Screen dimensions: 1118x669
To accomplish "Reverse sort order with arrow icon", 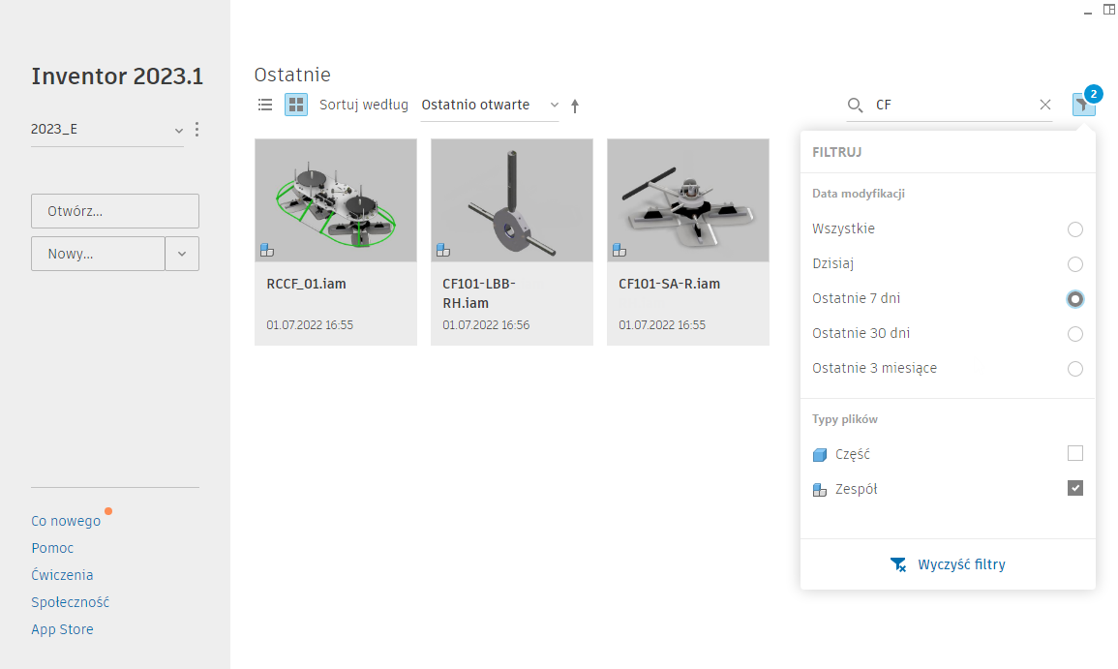I will point(575,106).
